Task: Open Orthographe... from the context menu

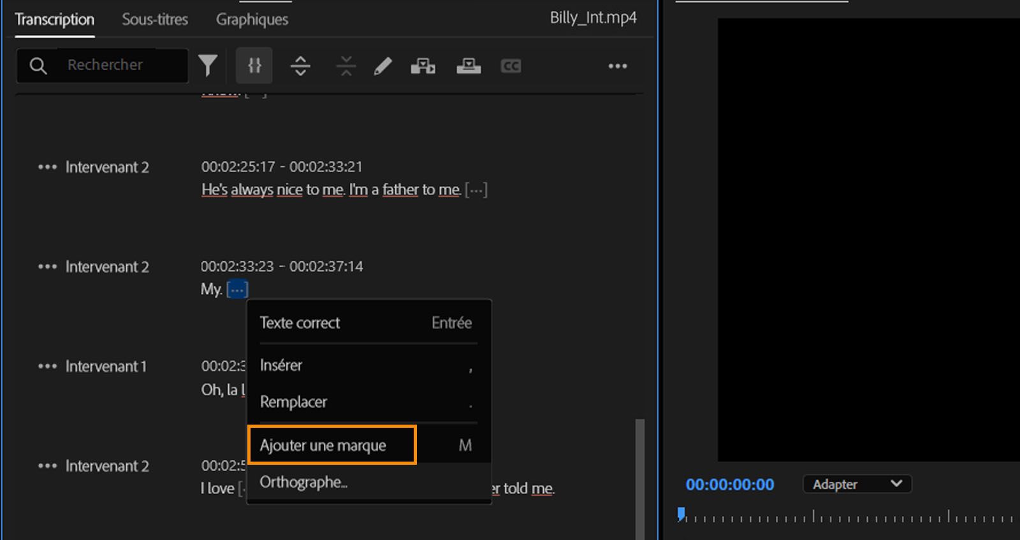Action: coord(368,482)
